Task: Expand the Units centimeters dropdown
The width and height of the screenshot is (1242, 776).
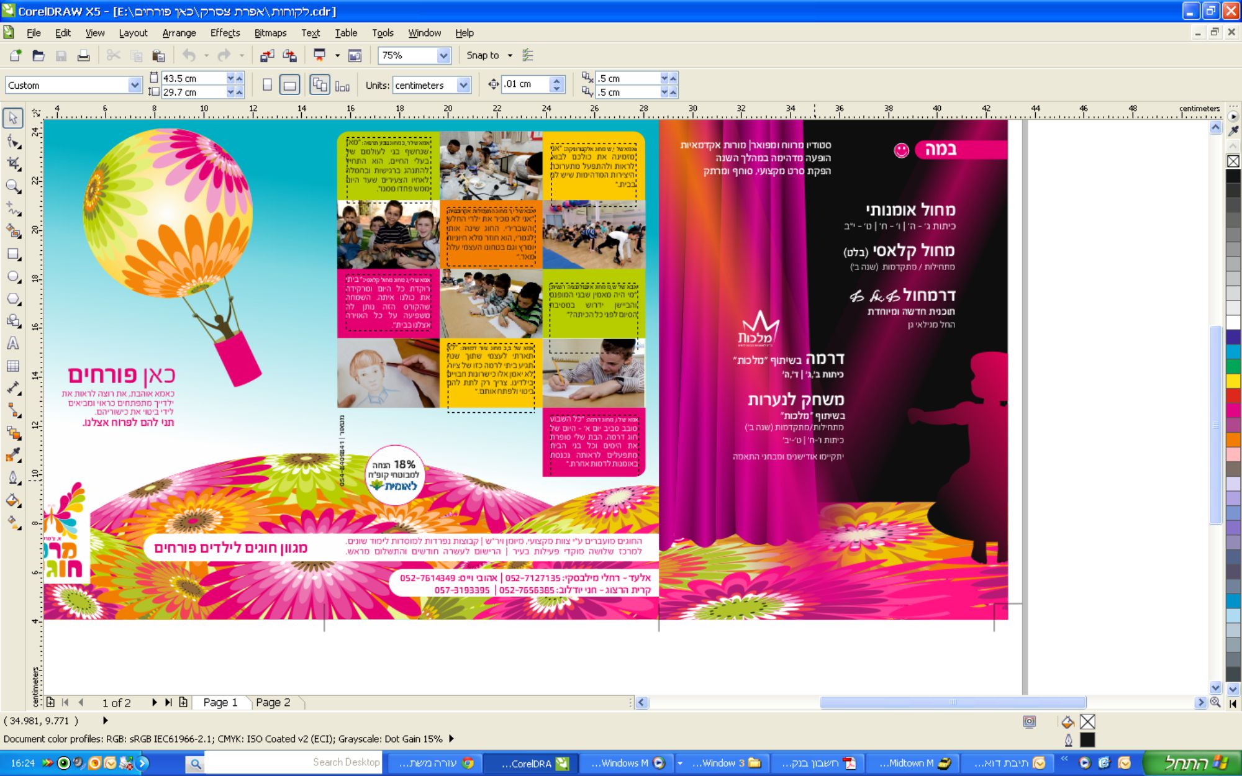Action: tap(463, 85)
